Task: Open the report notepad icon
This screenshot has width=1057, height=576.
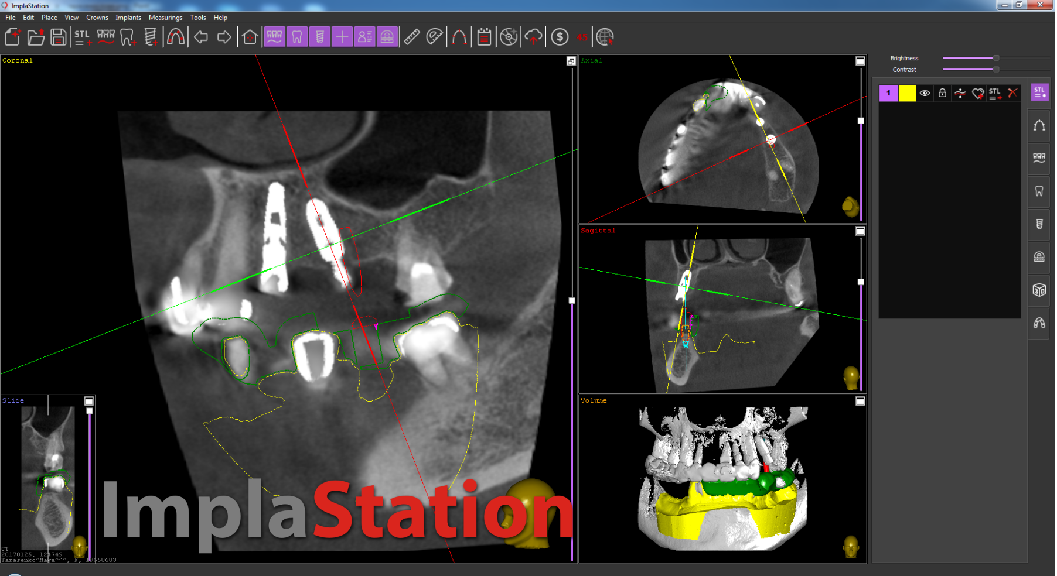Action: click(x=484, y=37)
